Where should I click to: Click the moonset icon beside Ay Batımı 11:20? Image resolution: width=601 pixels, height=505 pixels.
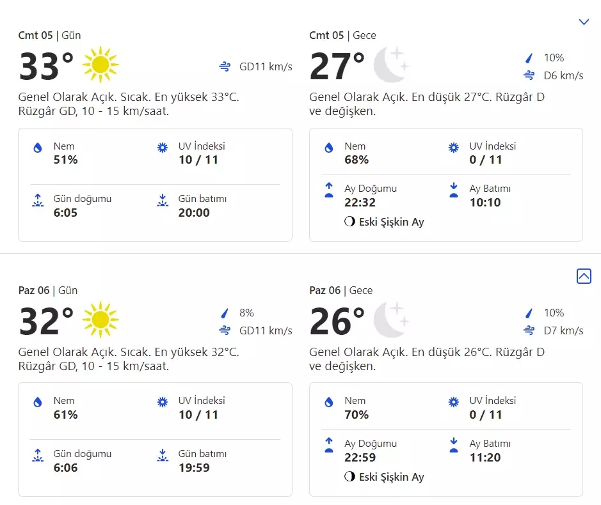(x=454, y=445)
